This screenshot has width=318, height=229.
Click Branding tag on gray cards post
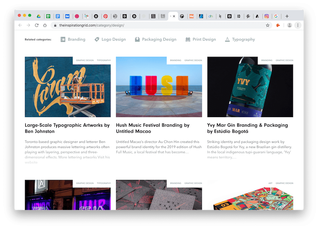176,183
